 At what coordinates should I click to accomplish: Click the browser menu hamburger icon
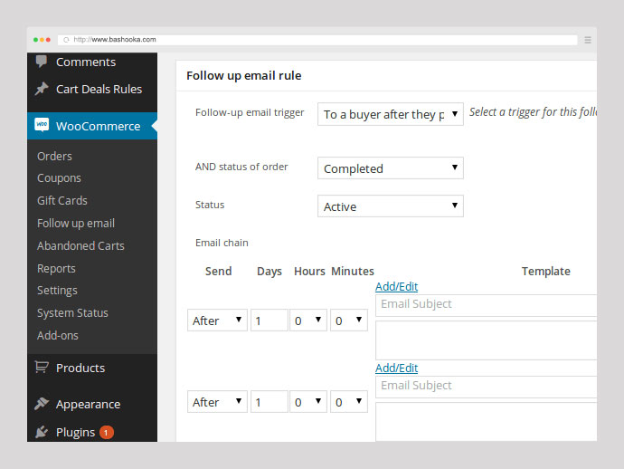point(588,40)
